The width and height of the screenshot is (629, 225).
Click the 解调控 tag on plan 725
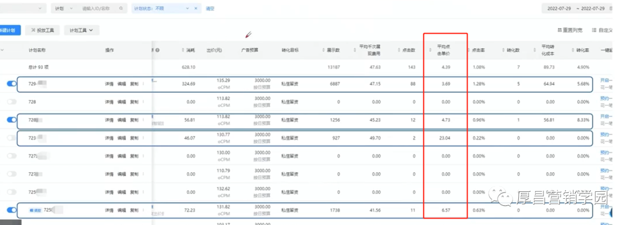point(36,210)
